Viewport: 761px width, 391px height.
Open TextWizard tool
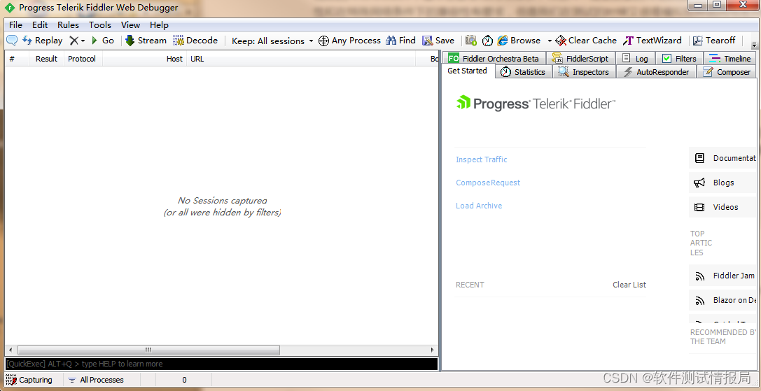tap(652, 41)
